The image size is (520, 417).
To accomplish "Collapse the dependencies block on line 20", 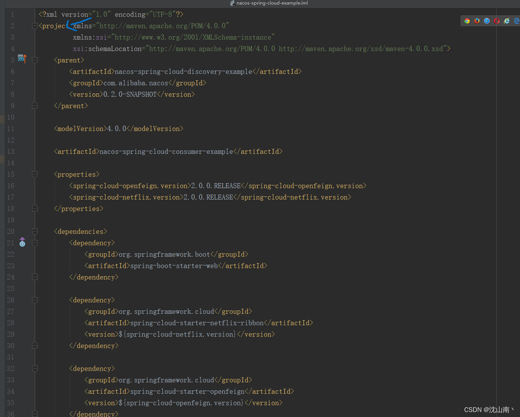I will pos(35,232).
